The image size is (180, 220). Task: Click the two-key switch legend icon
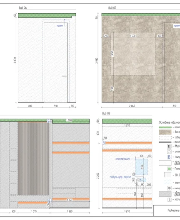[x=169, y=146]
